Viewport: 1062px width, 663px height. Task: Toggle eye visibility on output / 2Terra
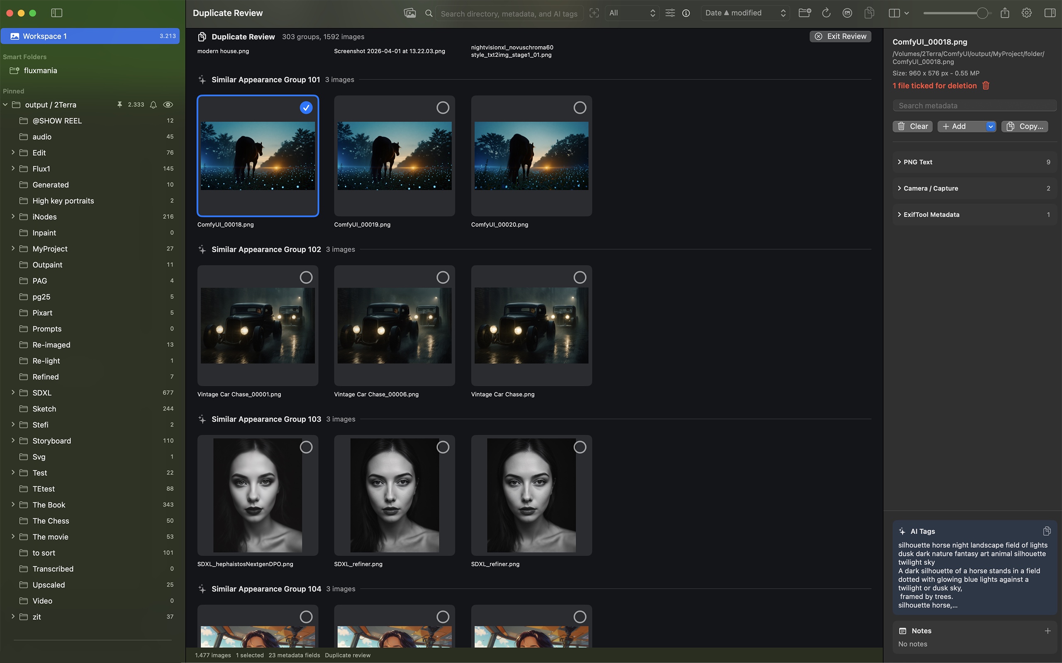pyautogui.click(x=168, y=105)
